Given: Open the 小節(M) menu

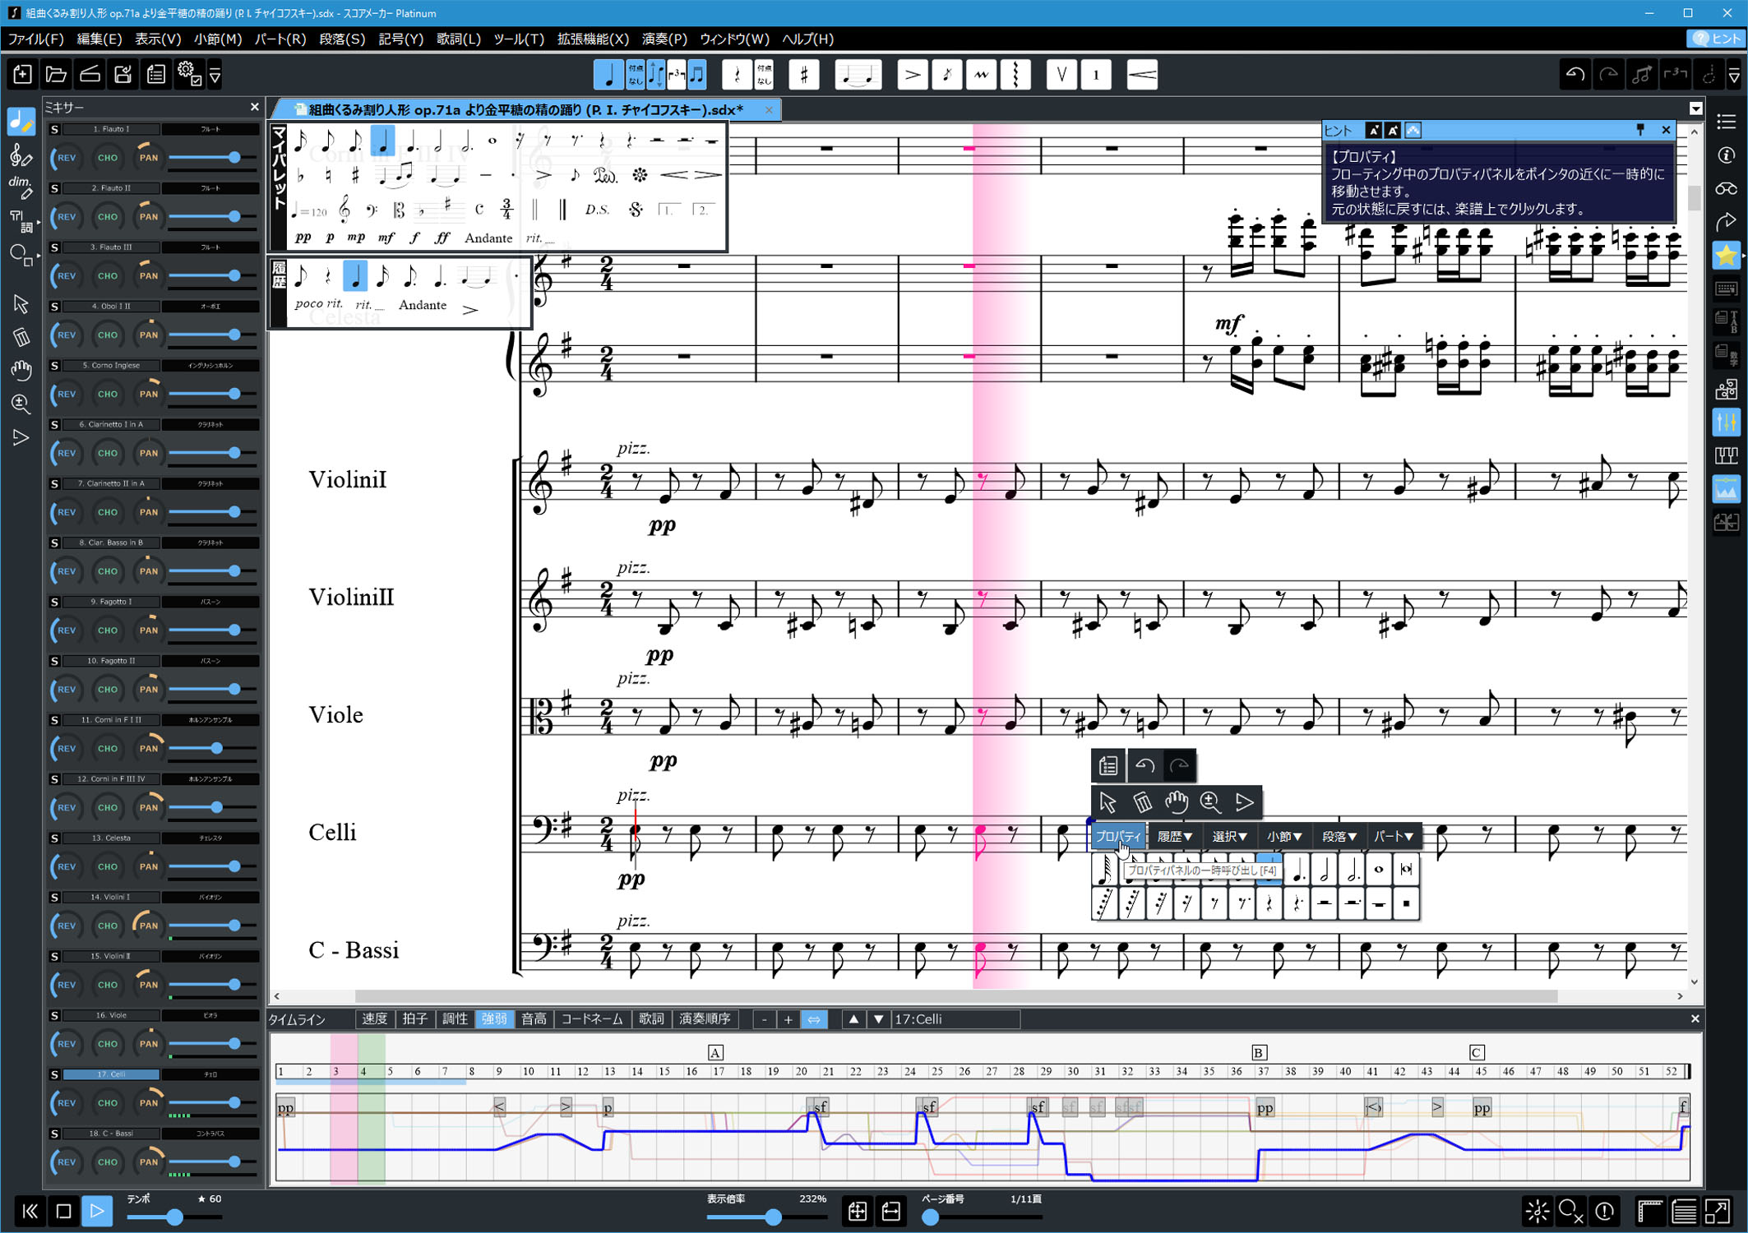Looking at the screenshot, I should pos(218,39).
